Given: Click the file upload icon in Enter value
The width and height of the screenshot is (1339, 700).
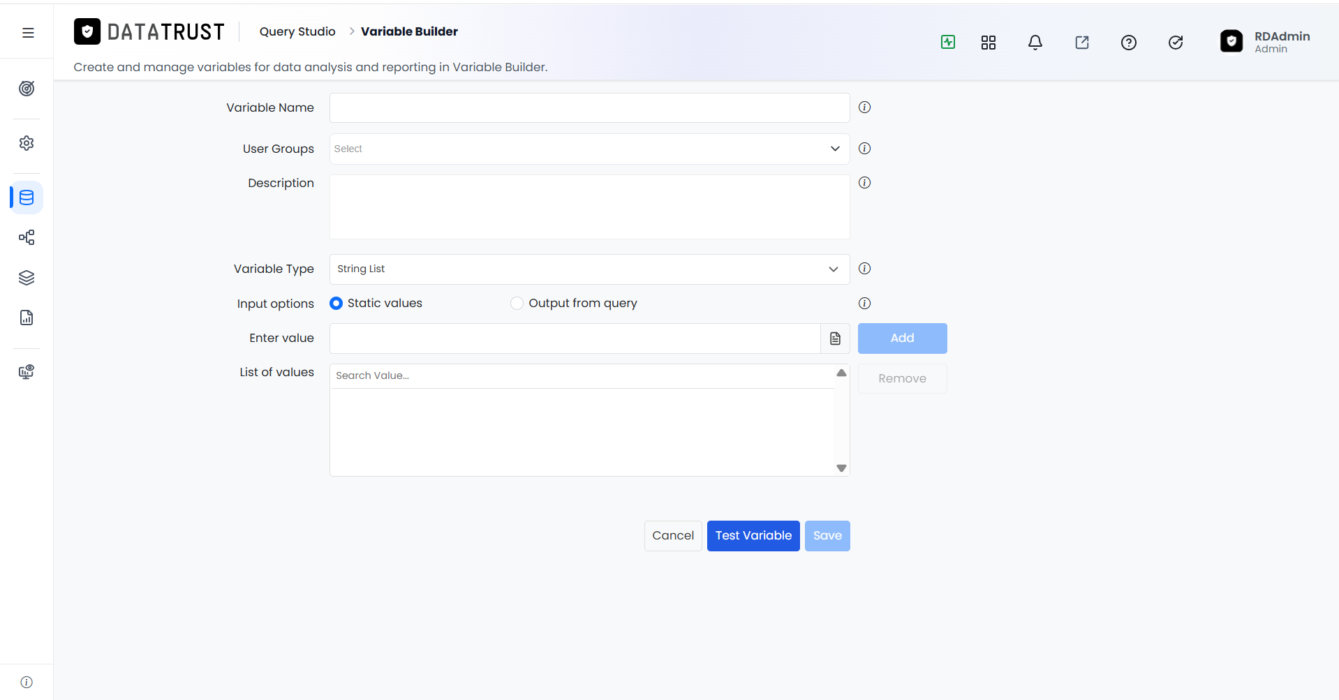Looking at the screenshot, I should [x=835, y=338].
